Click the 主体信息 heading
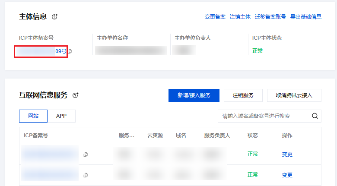337x186 pixels. tap(33, 16)
